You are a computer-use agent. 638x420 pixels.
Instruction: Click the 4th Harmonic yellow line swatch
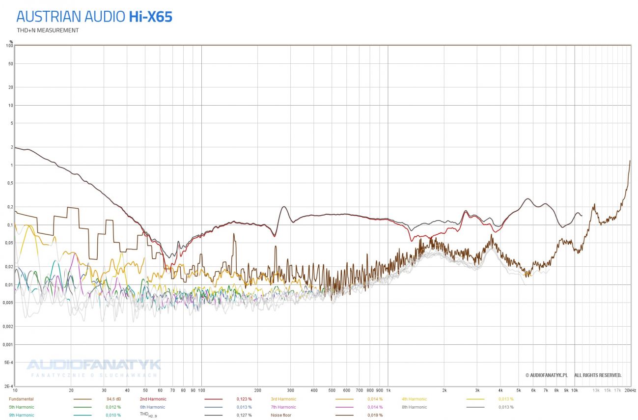[475, 399]
